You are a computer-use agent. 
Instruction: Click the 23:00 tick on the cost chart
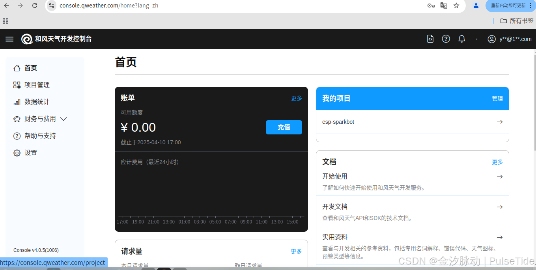click(169, 222)
